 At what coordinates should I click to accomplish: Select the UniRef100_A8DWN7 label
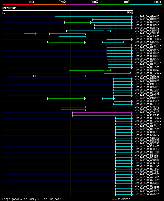(x=147, y=70)
